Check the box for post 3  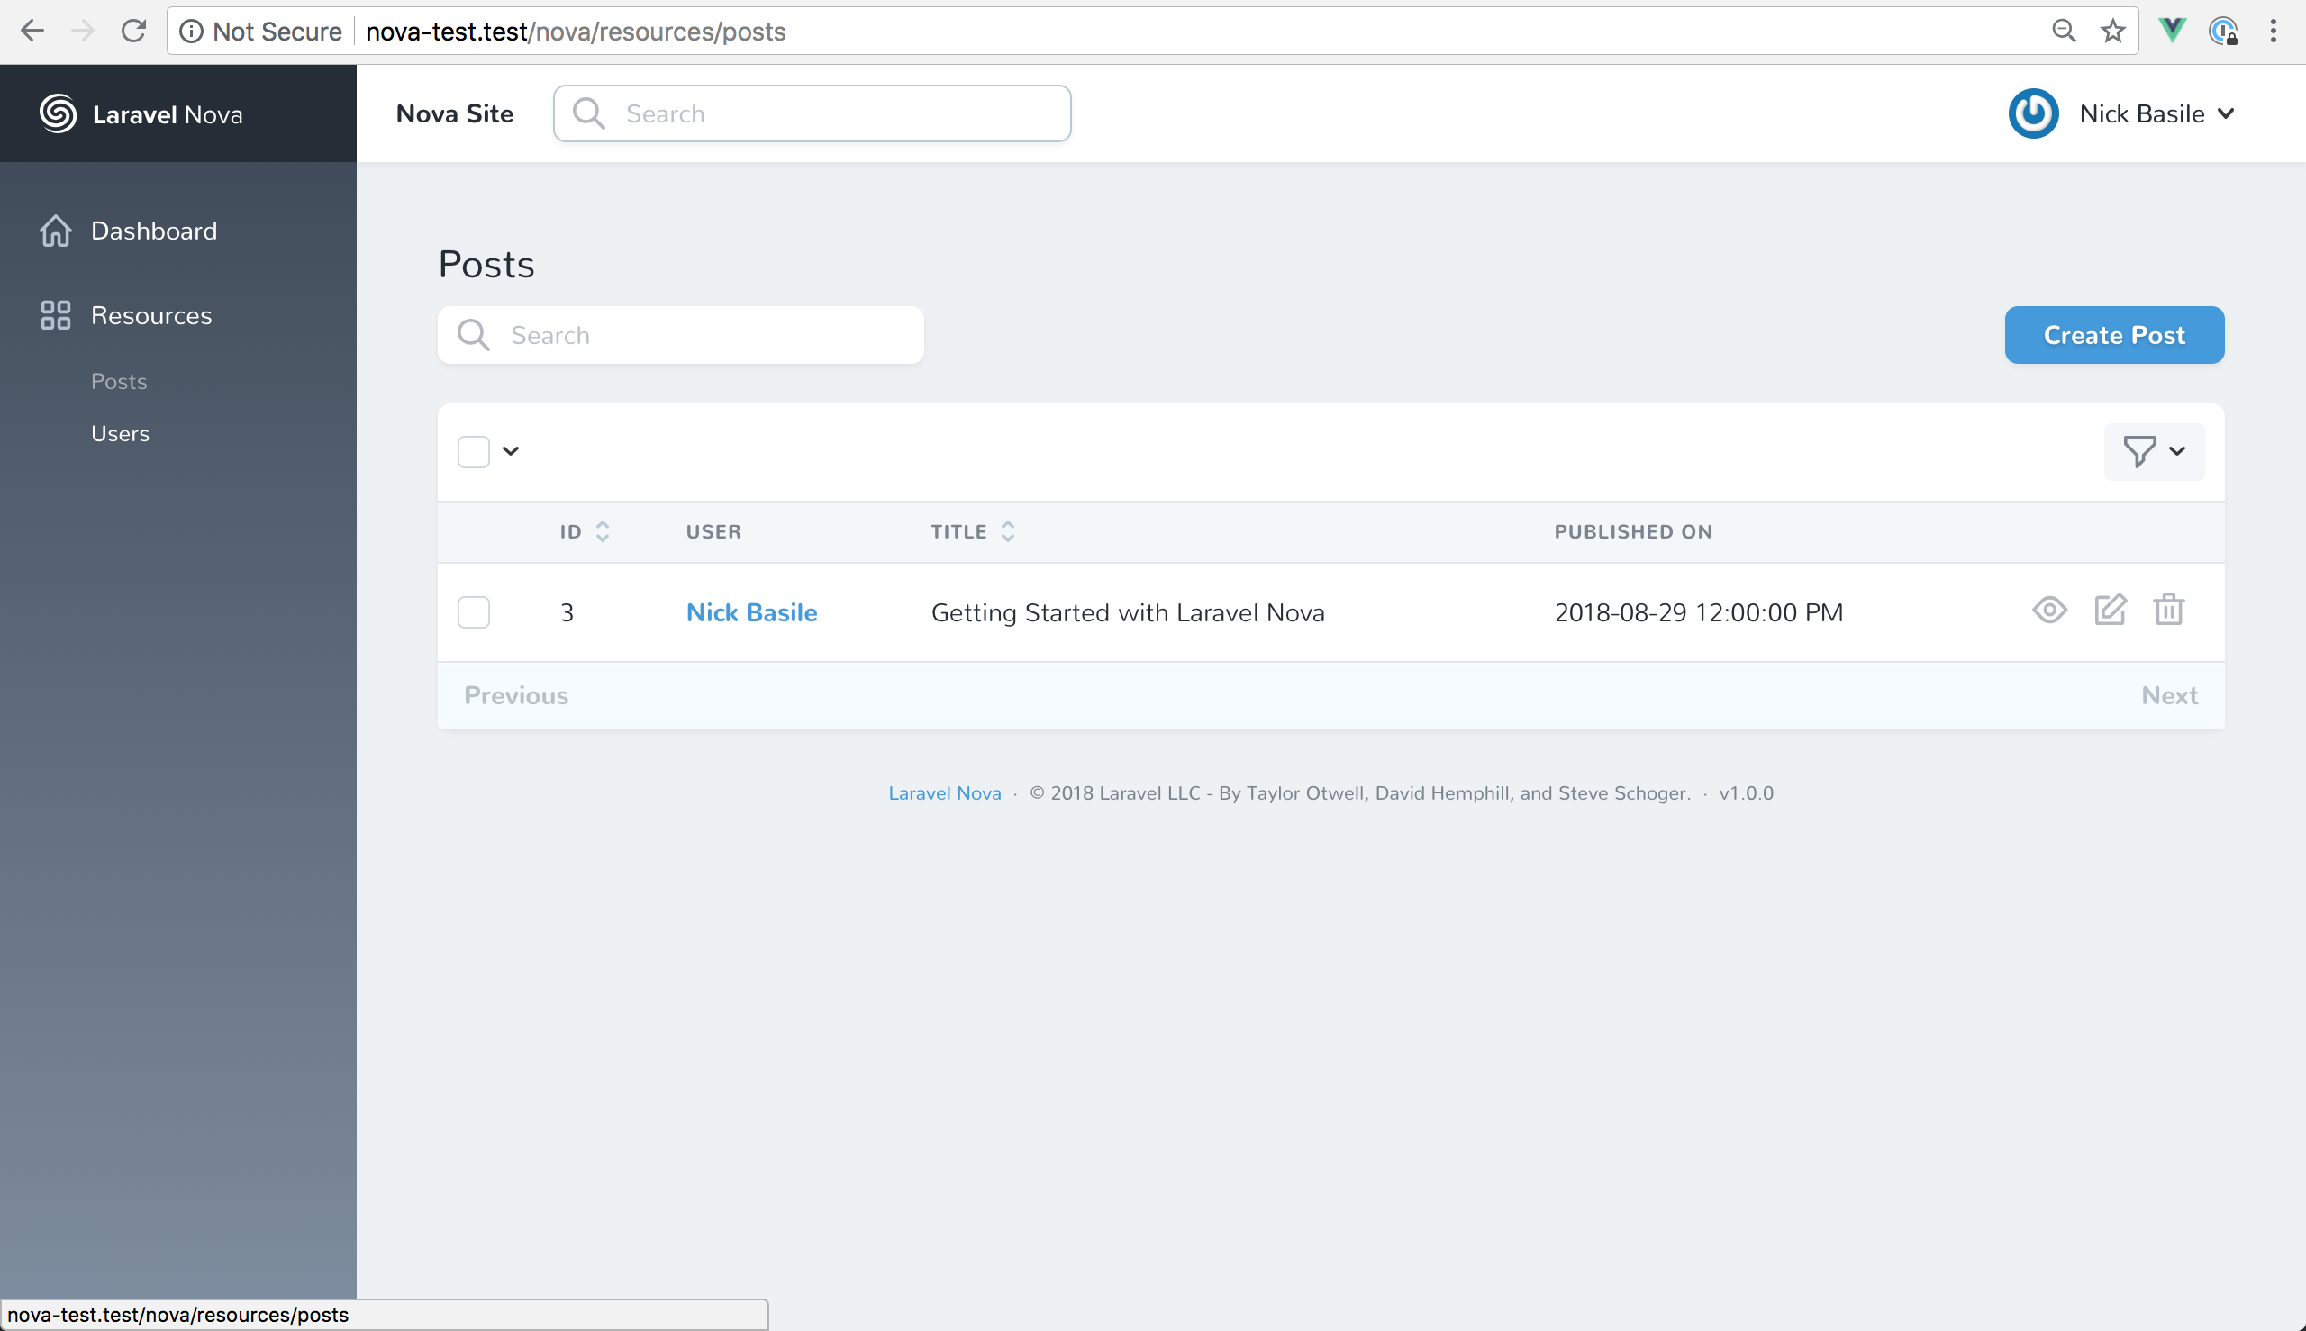coord(474,611)
